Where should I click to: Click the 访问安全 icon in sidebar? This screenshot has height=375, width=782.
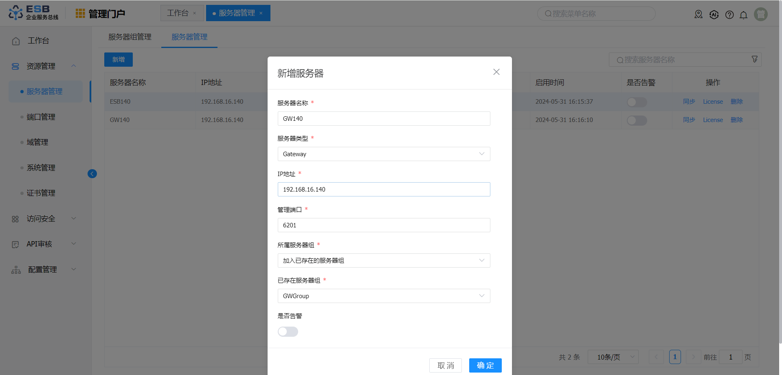pos(15,219)
